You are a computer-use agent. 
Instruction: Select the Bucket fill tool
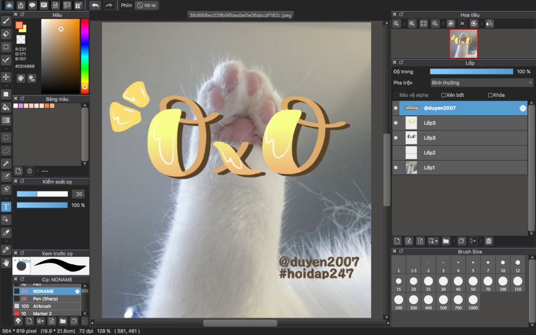pos(6,107)
